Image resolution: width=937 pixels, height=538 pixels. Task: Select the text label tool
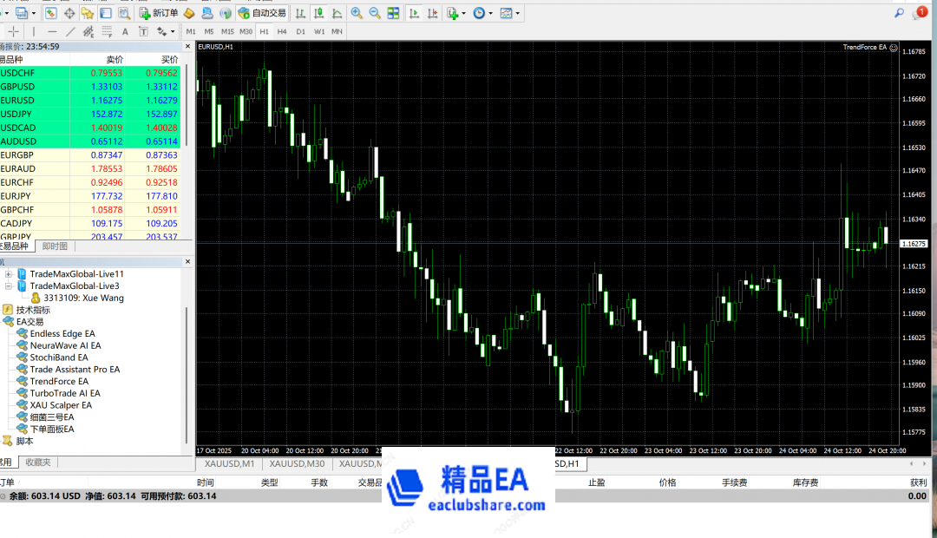(x=125, y=31)
